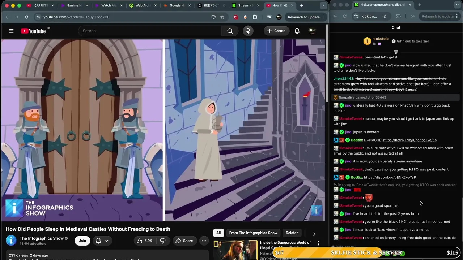Click the Join channel button
The height and width of the screenshot is (260, 463).
[82, 241]
